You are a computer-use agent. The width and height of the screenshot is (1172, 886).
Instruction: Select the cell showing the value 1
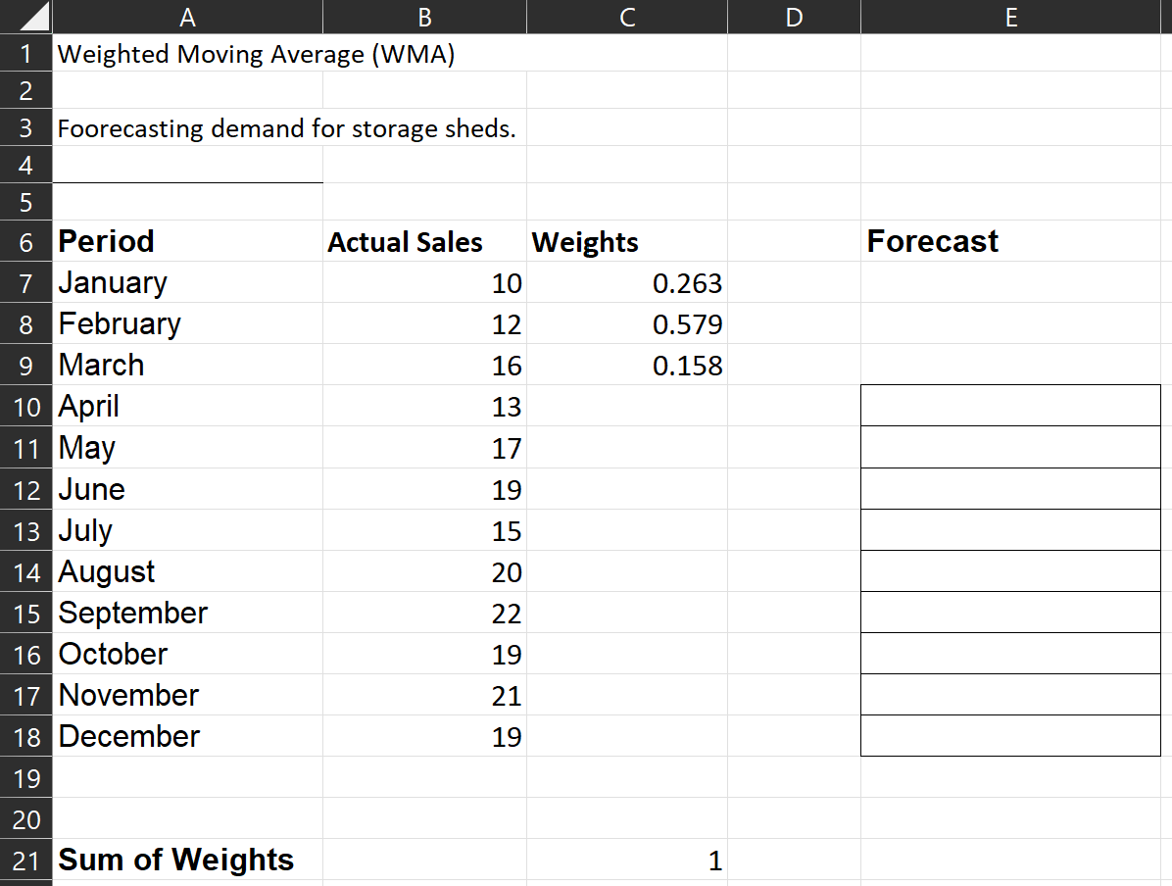point(626,860)
